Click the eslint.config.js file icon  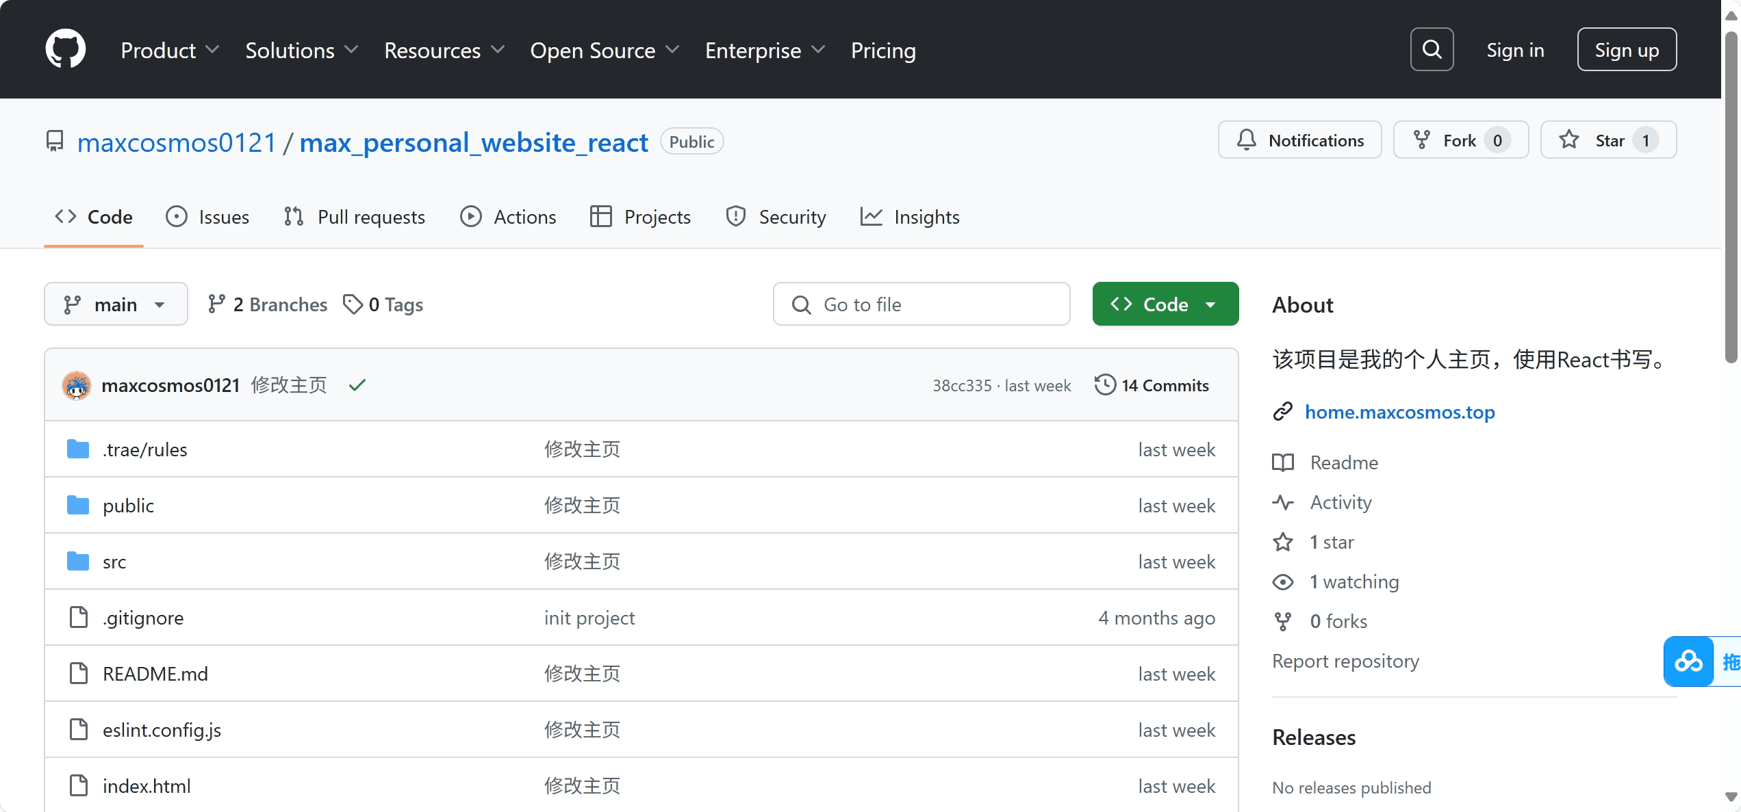(x=79, y=729)
